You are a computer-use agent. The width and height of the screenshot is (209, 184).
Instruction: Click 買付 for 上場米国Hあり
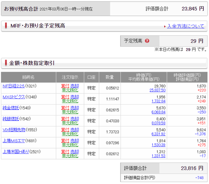(65, 151)
